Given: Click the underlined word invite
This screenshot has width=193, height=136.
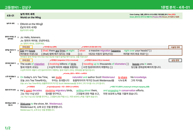Looking at the screenshot, I should tap(59, 77).
